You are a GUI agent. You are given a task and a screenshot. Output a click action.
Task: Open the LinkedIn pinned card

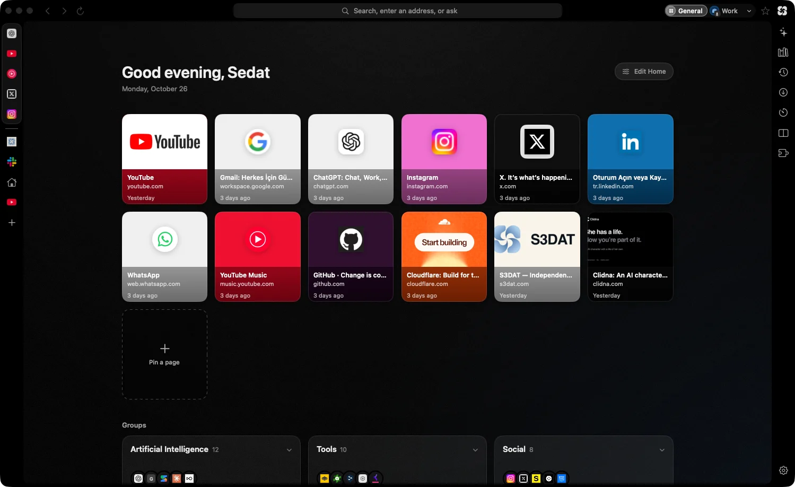pyautogui.click(x=631, y=159)
